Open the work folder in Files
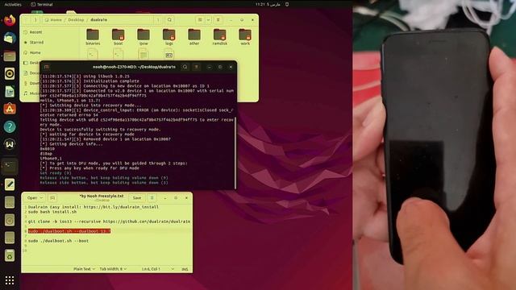516x290 pixels. (x=245, y=37)
